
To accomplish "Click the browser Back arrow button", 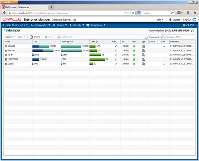I will pyautogui.click(x=5, y=13).
